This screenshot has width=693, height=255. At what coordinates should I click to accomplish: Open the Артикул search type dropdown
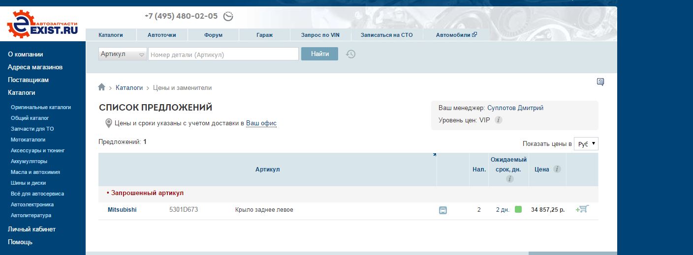(123, 54)
